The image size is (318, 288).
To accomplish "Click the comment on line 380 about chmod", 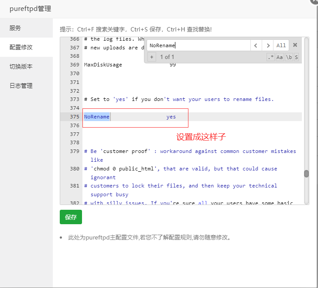I will pyautogui.click(x=181, y=173).
